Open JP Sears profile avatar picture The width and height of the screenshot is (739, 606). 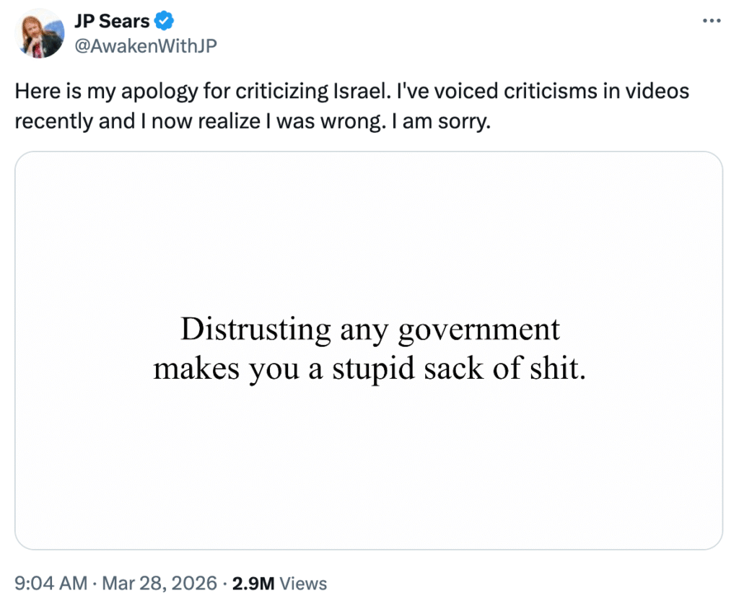[x=40, y=34]
